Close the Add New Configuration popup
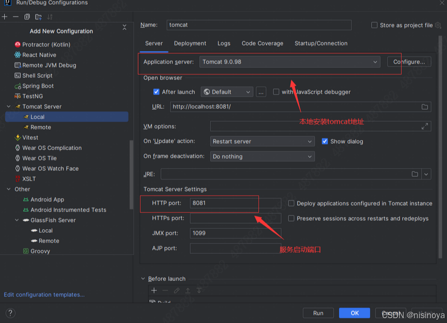 coord(125,27)
